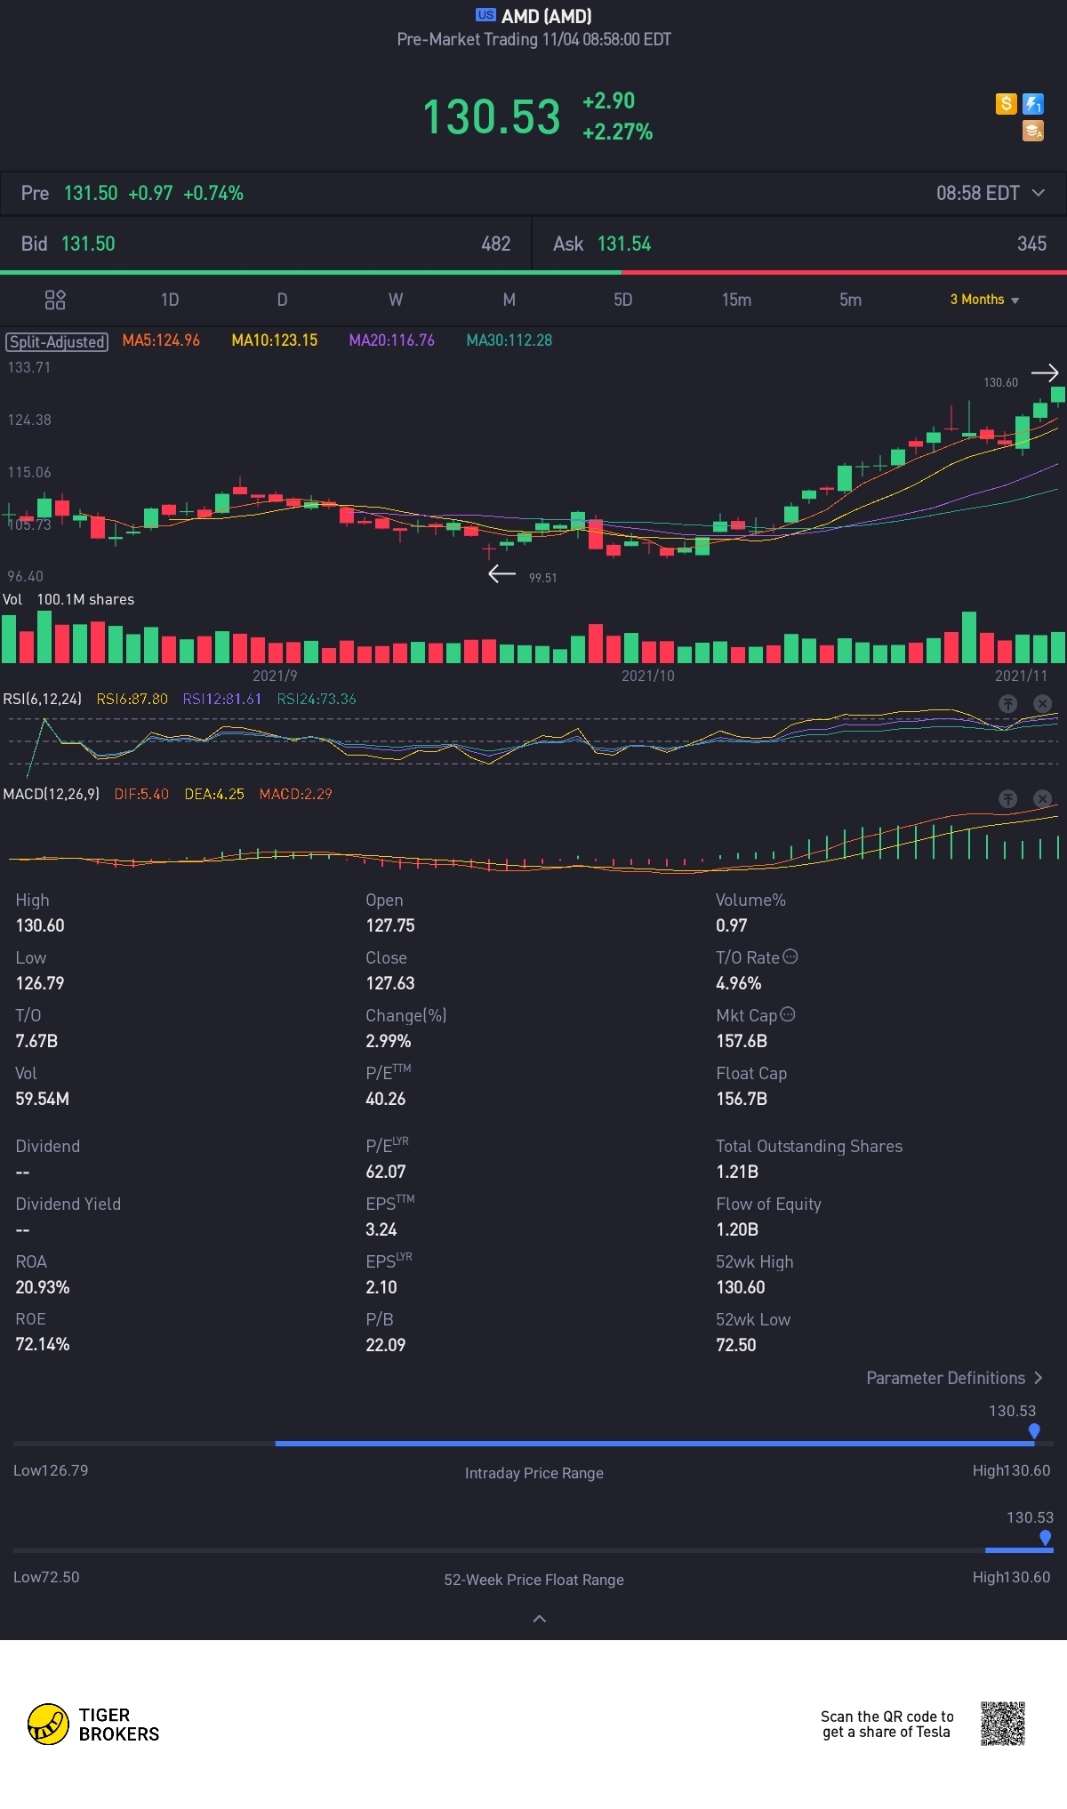Tap the Intraday Price Range marker
The width and height of the screenshot is (1067, 1809).
pyautogui.click(x=1034, y=1431)
